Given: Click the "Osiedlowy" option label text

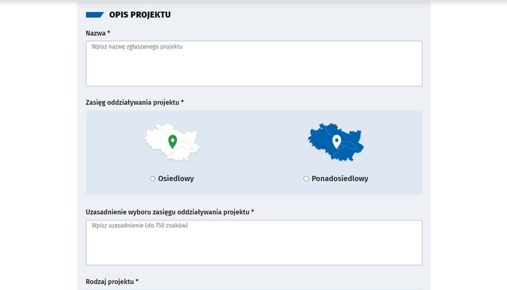Looking at the screenshot, I should (176, 179).
